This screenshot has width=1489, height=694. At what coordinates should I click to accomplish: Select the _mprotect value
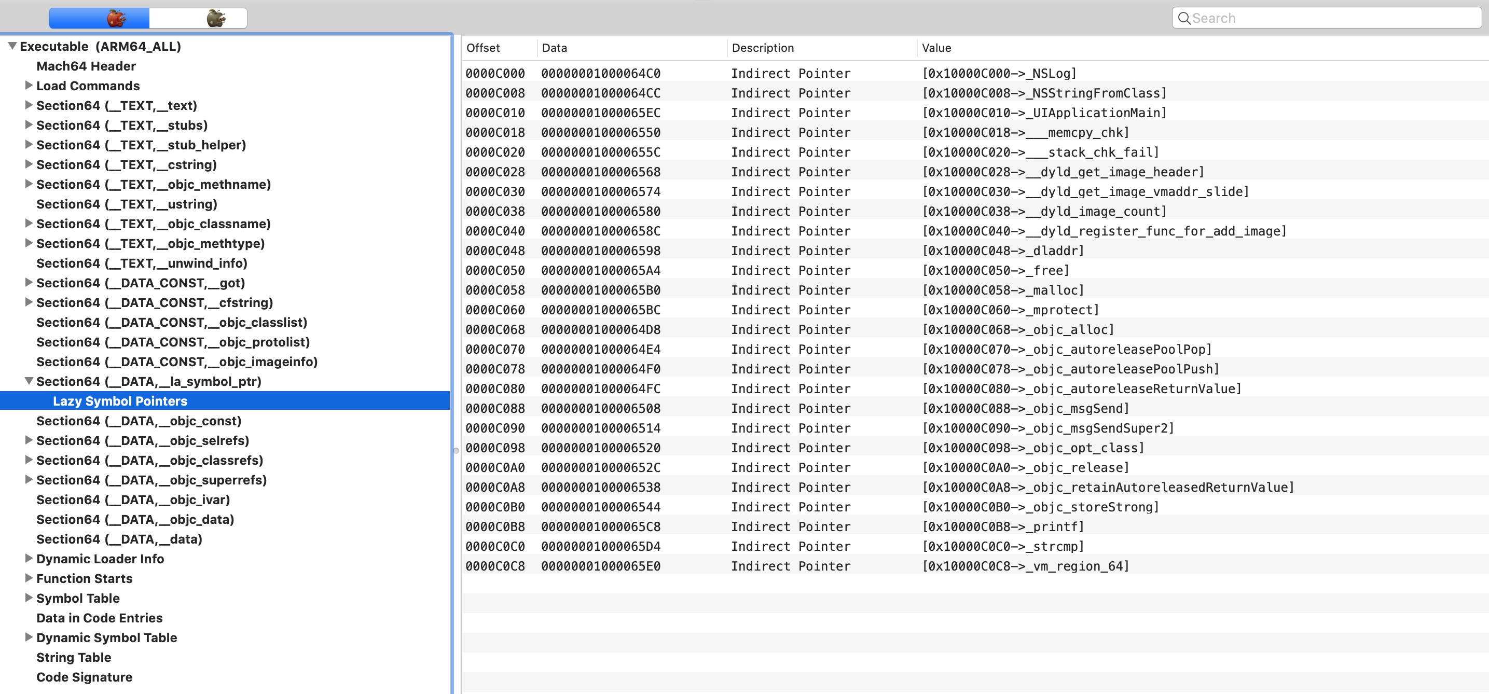pyautogui.click(x=1011, y=310)
